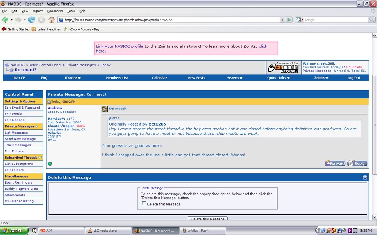The height and width of the screenshot is (235, 377).
Task: Click the Google search input field
Action: coord(336,20)
